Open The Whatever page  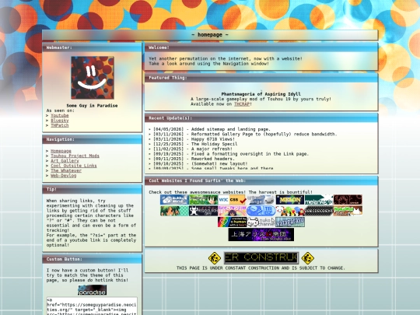click(x=66, y=170)
